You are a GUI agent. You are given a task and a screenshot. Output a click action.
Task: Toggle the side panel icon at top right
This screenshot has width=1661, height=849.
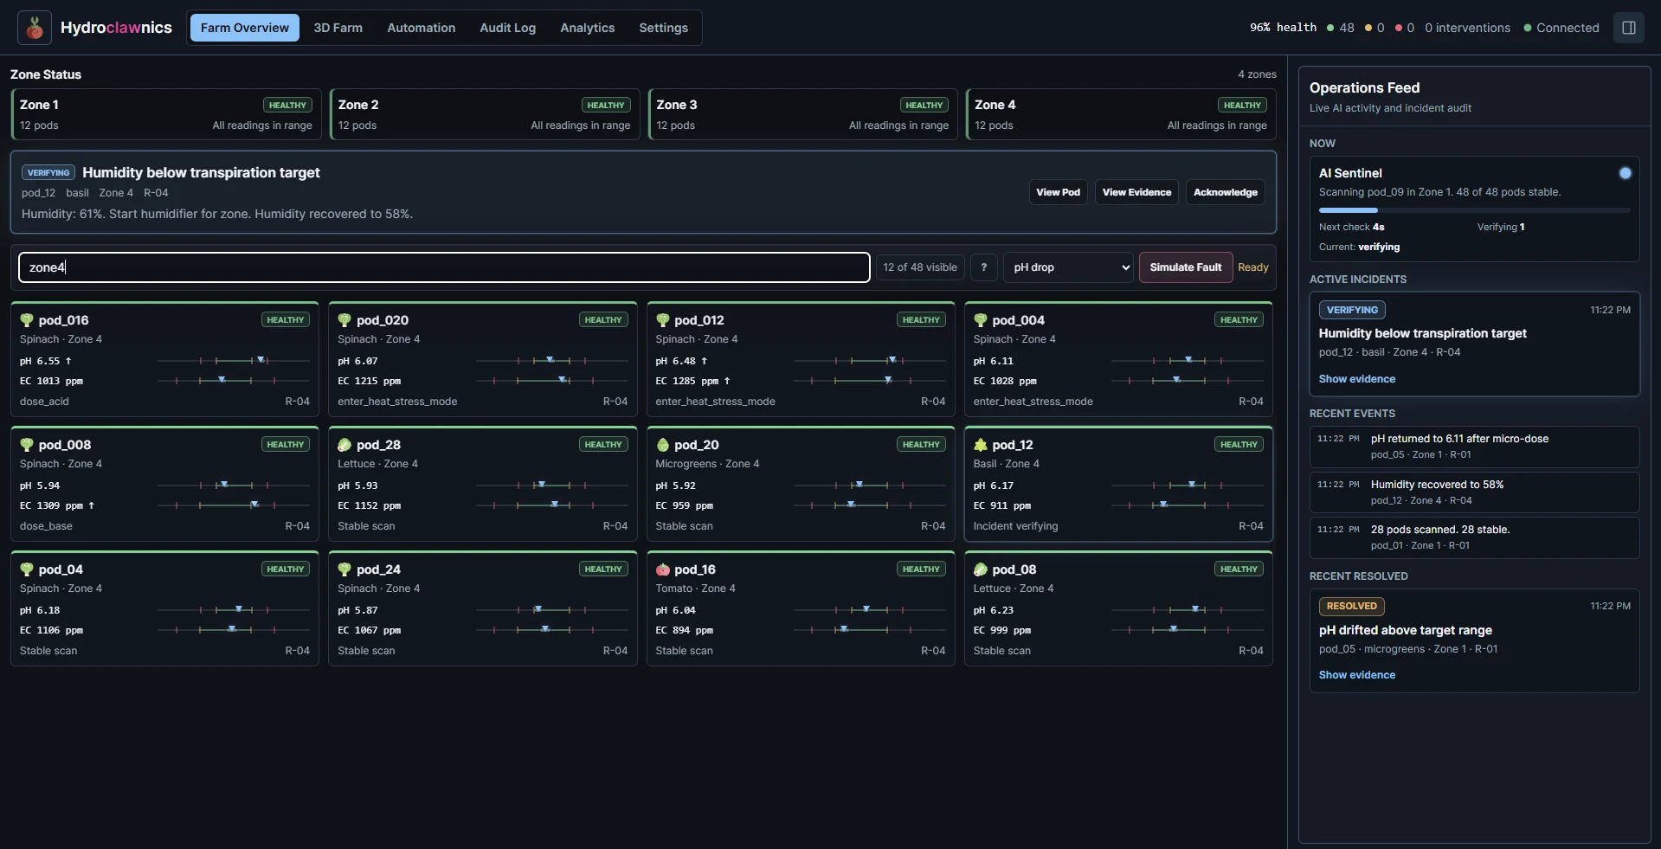coord(1628,28)
